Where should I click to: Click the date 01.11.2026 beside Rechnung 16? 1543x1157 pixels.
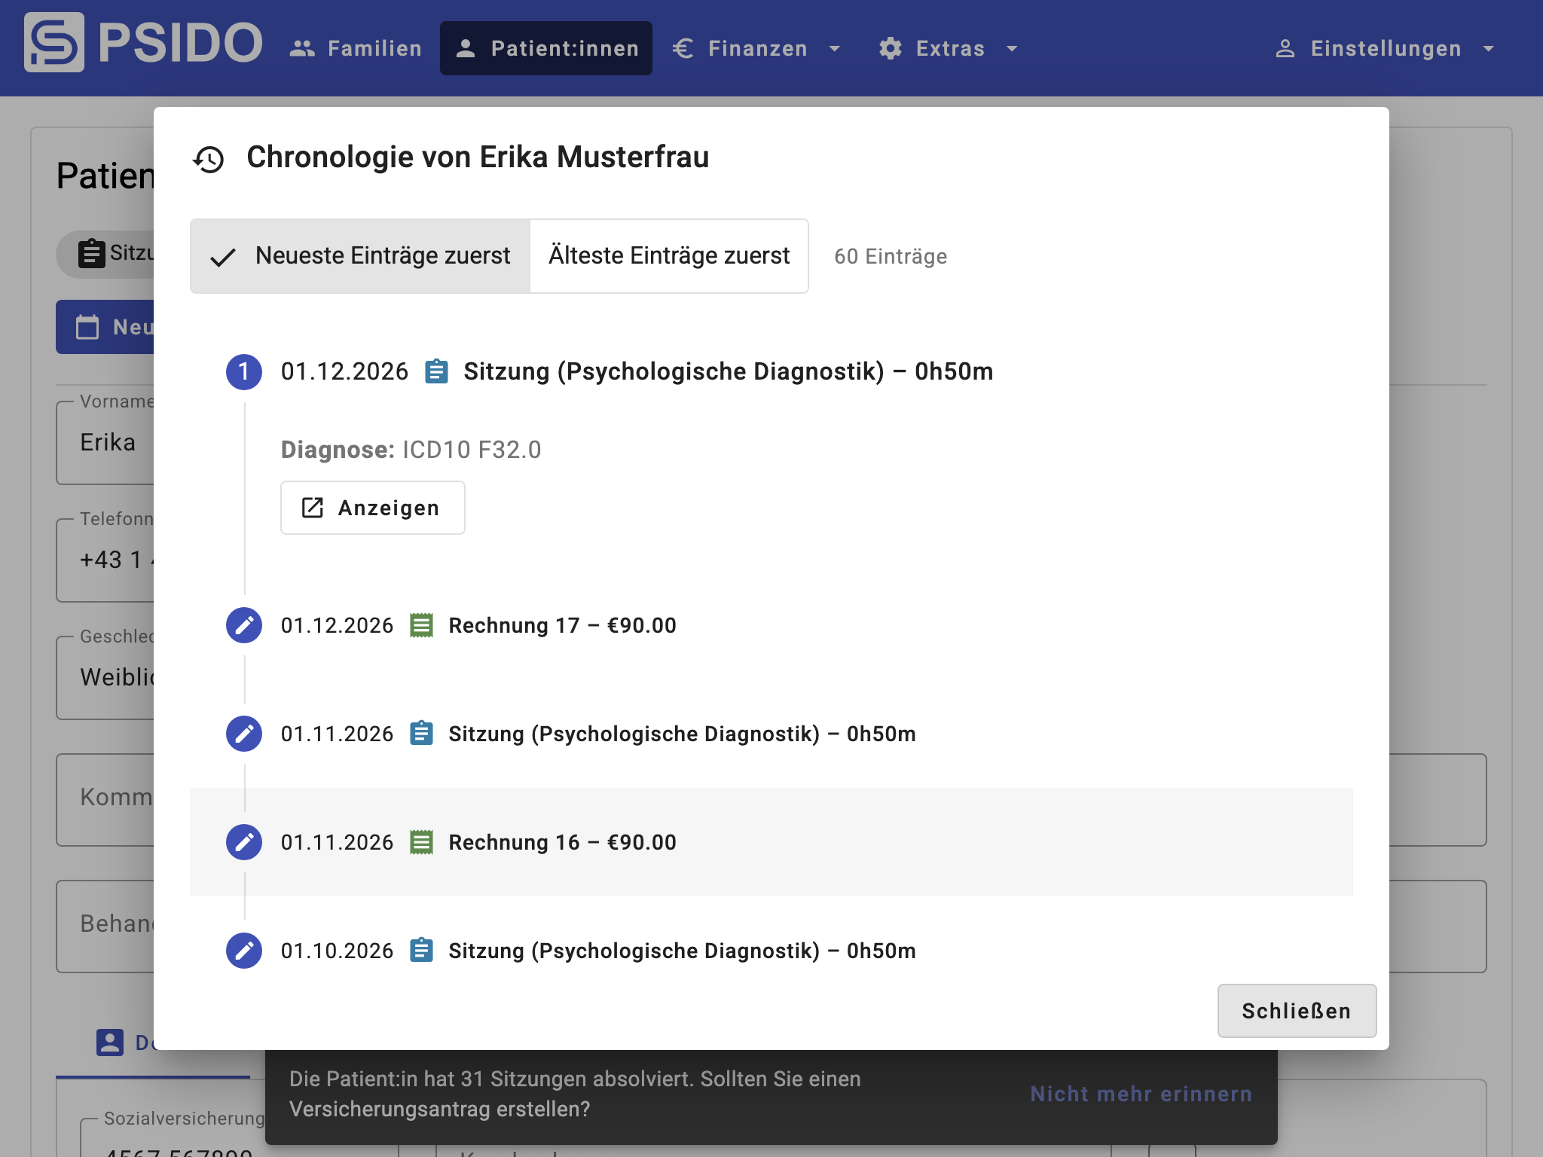point(337,842)
